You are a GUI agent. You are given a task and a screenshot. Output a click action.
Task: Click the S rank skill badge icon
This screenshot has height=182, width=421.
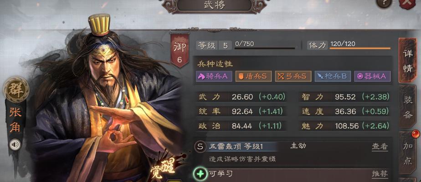[200, 147]
